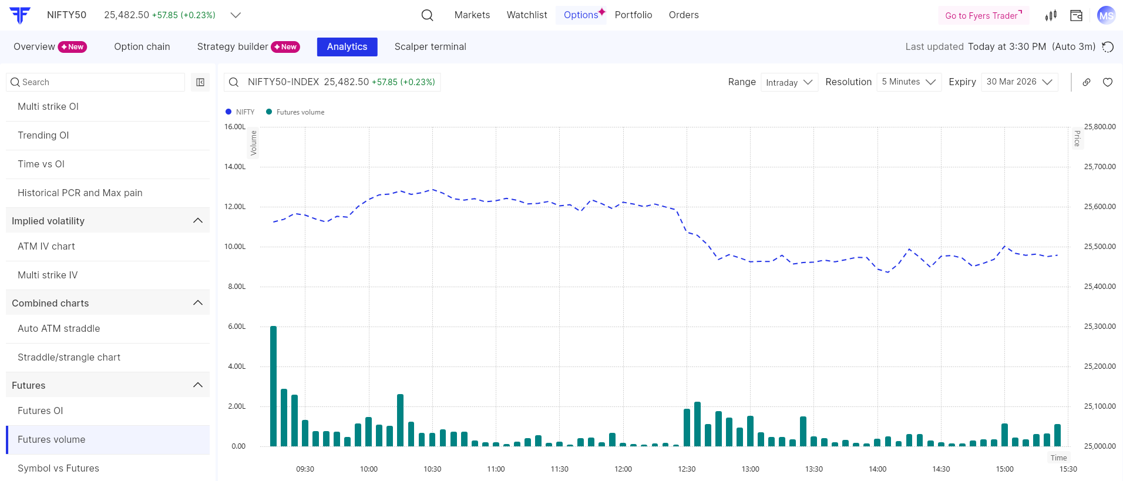Open the wallet funds icon
This screenshot has width=1123, height=481.
click(x=1076, y=15)
